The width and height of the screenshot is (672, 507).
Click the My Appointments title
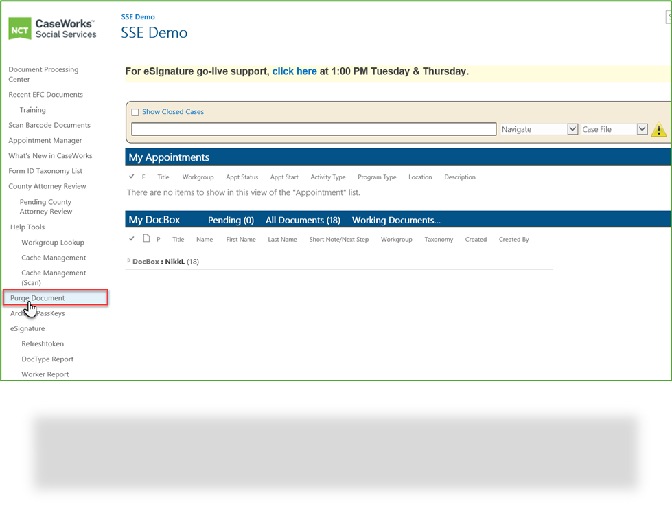(x=169, y=157)
